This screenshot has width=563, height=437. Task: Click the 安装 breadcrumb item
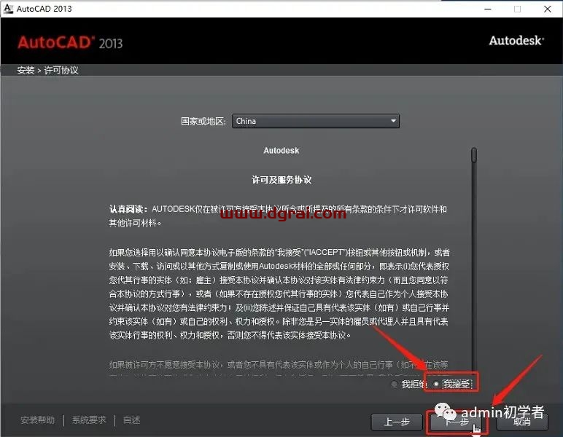[26, 70]
